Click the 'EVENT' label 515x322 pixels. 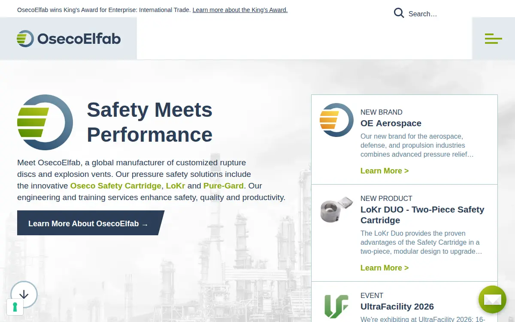click(372, 295)
